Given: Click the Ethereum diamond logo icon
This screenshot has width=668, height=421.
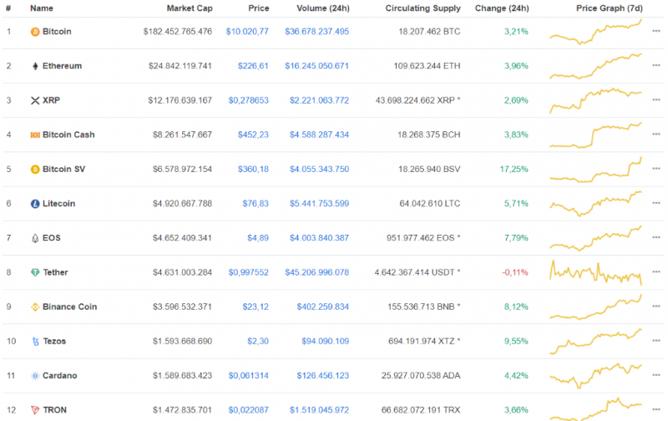Looking at the screenshot, I should (x=35, y=66).
